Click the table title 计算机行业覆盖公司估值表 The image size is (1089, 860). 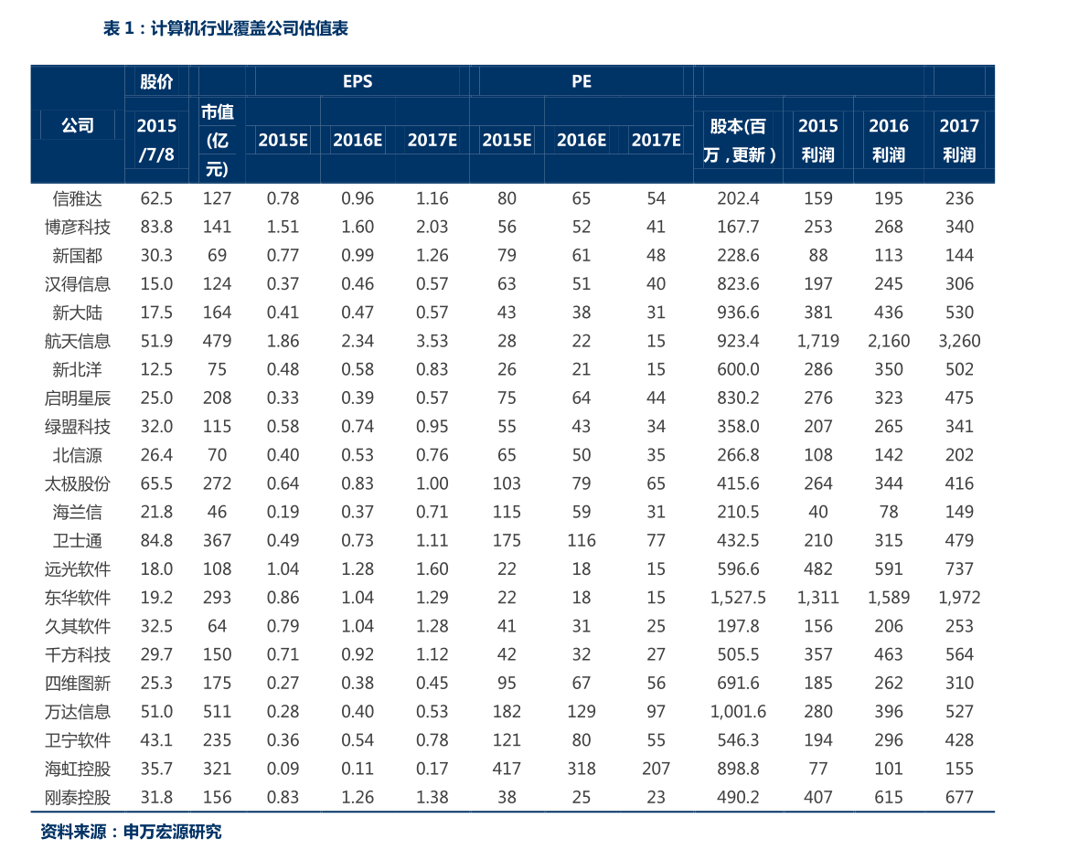(249, 28)
